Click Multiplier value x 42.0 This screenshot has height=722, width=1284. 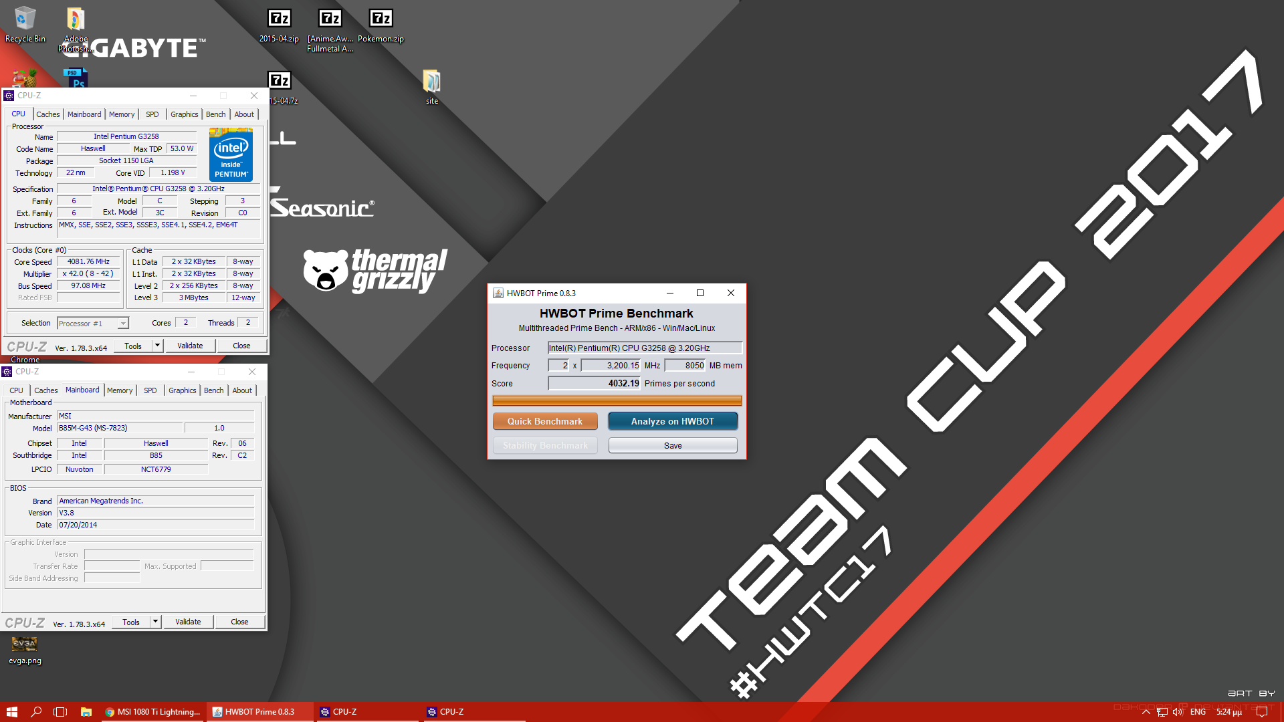[88, 273]
